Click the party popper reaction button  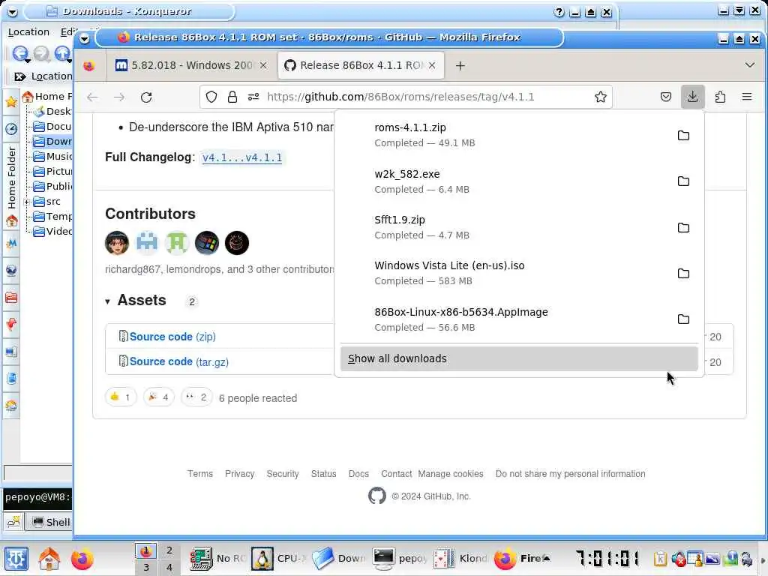coord(159,397)
